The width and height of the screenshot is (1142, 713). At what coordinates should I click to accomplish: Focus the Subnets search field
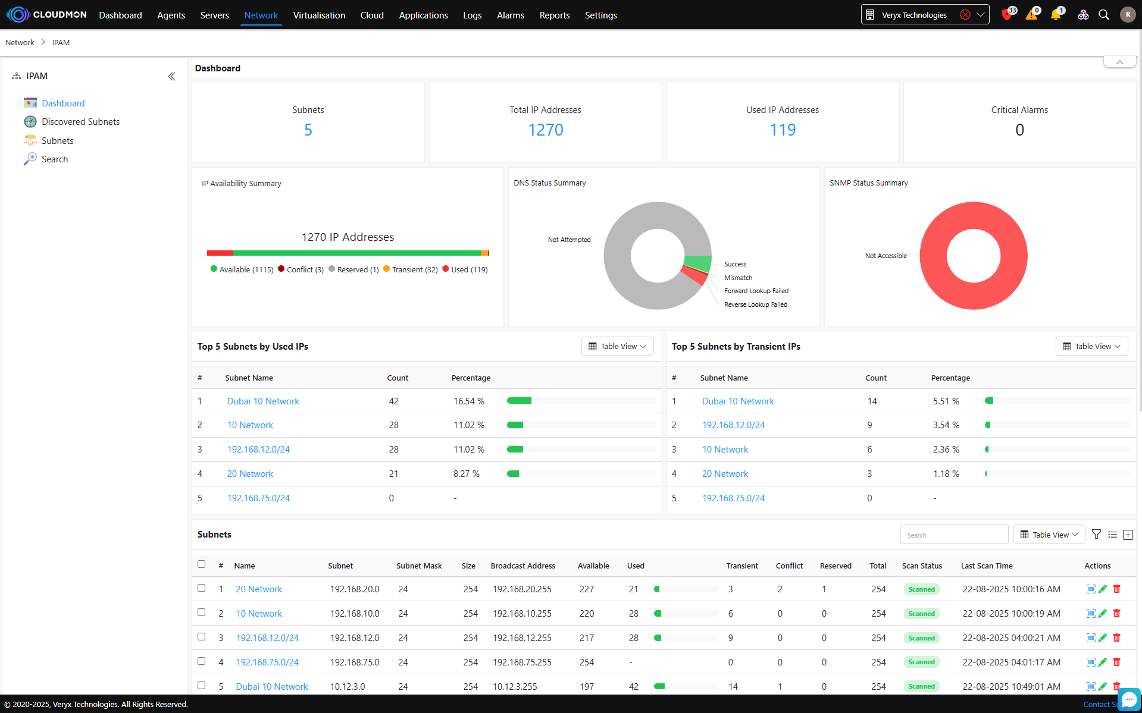click(x=954, y=535)
